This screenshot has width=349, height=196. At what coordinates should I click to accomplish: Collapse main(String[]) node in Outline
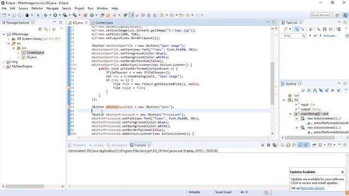(291, 114)
